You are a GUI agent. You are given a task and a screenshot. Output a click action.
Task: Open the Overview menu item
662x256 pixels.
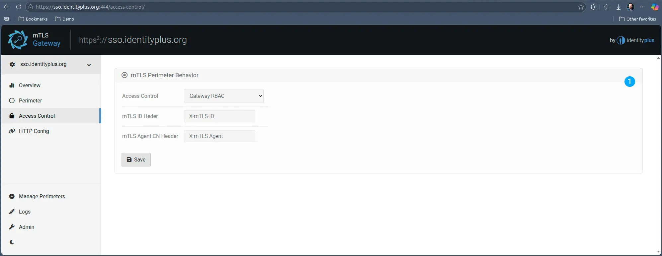30,86
